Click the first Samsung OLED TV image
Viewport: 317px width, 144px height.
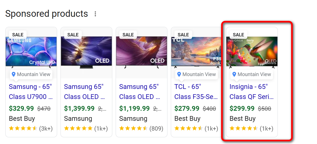(86, 52)
